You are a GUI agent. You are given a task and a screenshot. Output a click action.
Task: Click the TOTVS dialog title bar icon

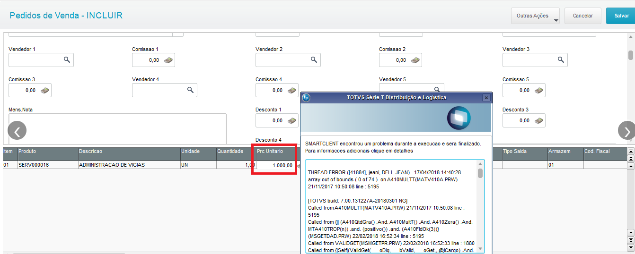[x=306, y=98]
